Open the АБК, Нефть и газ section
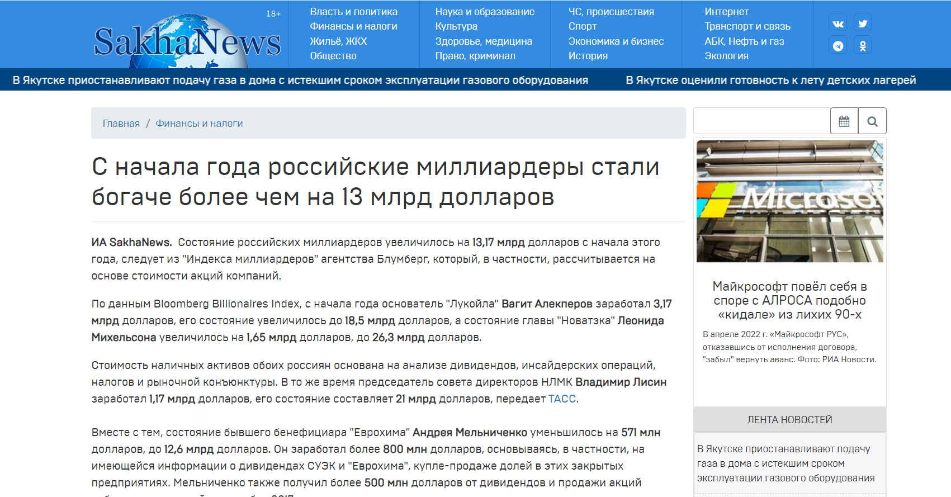This screenshot has height=497, width=951. [745, 41]
